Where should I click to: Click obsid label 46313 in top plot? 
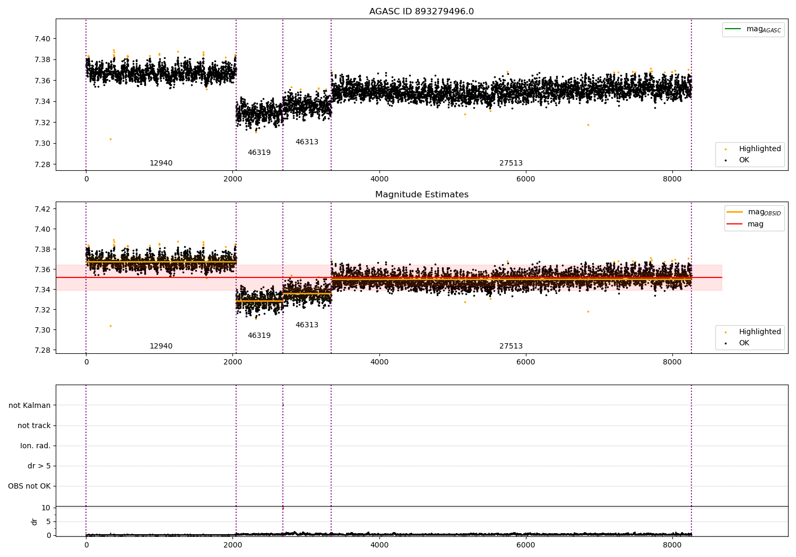tap(307, 142)
